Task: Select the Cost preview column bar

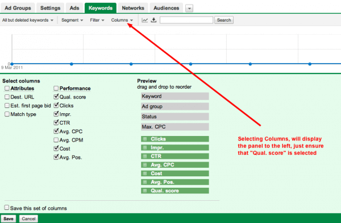Action: click(175, 174)
